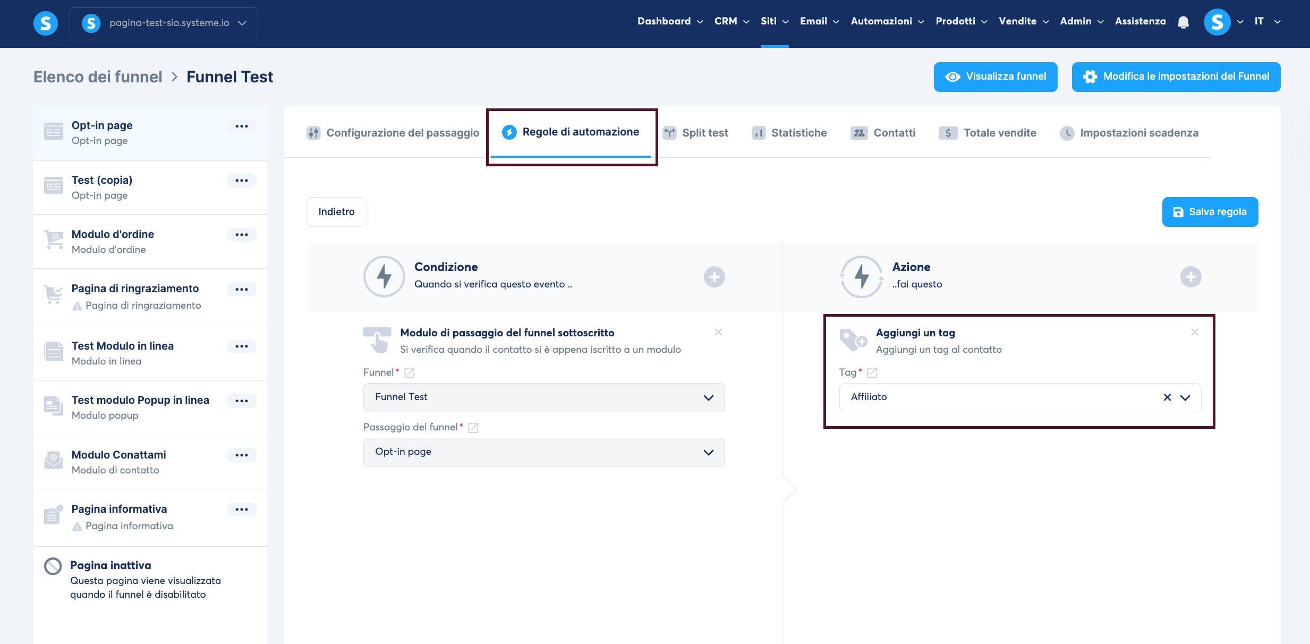Open external link icon next to Tag label
The width and height of the screenshot is (1310, 644).
pyautogui.click(x=872, y=372)
